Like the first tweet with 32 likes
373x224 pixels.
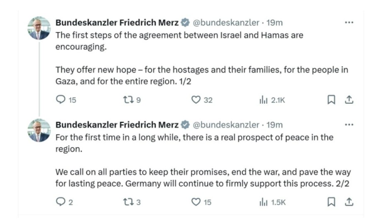[196, 100]
